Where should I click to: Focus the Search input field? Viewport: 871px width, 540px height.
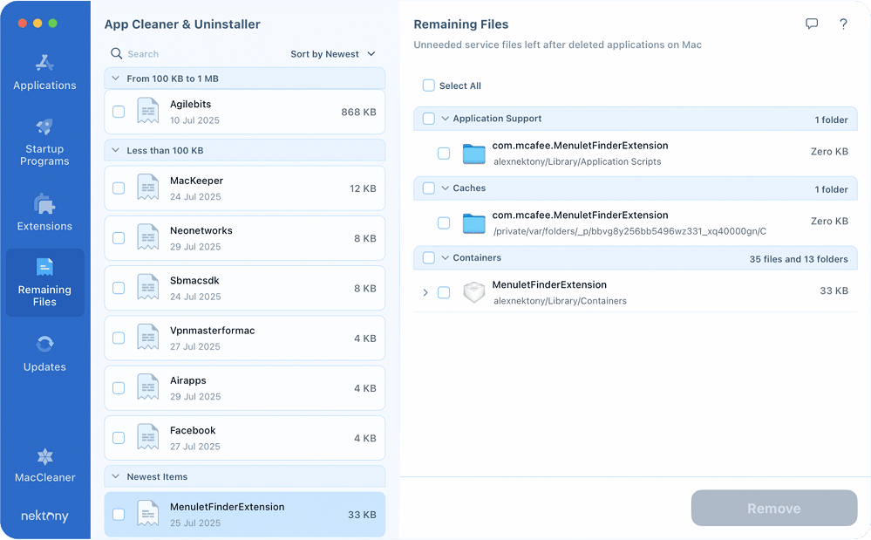[194, 54]
